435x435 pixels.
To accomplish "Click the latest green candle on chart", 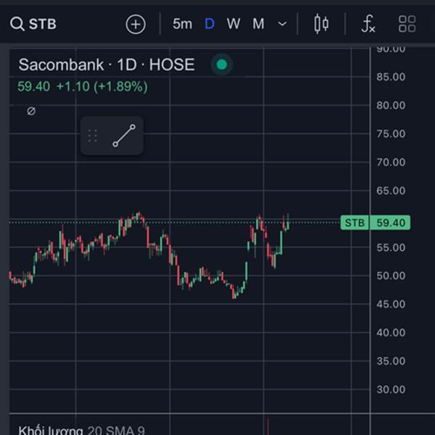I will 288,223.
